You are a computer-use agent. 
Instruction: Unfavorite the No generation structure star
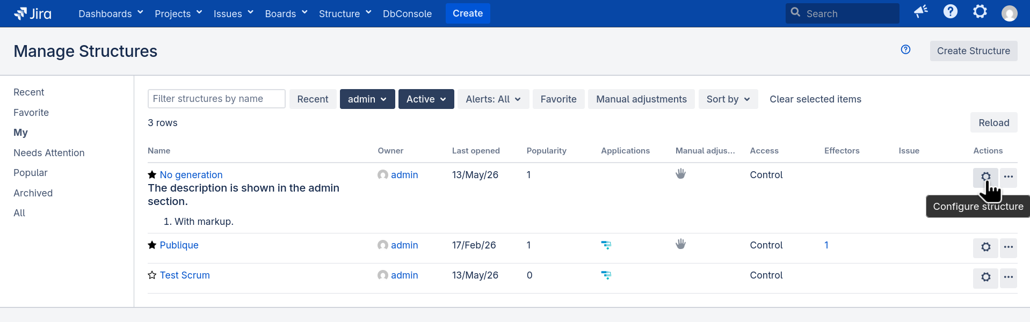click(x=152, y=174)
